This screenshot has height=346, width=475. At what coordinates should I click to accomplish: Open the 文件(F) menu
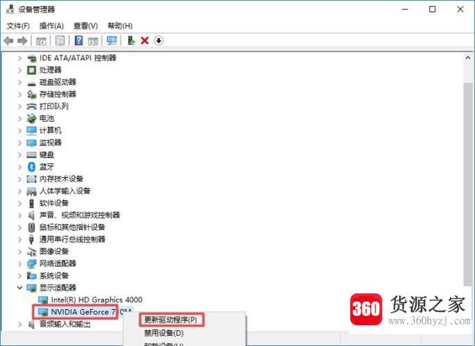click(x=18, y=26)
